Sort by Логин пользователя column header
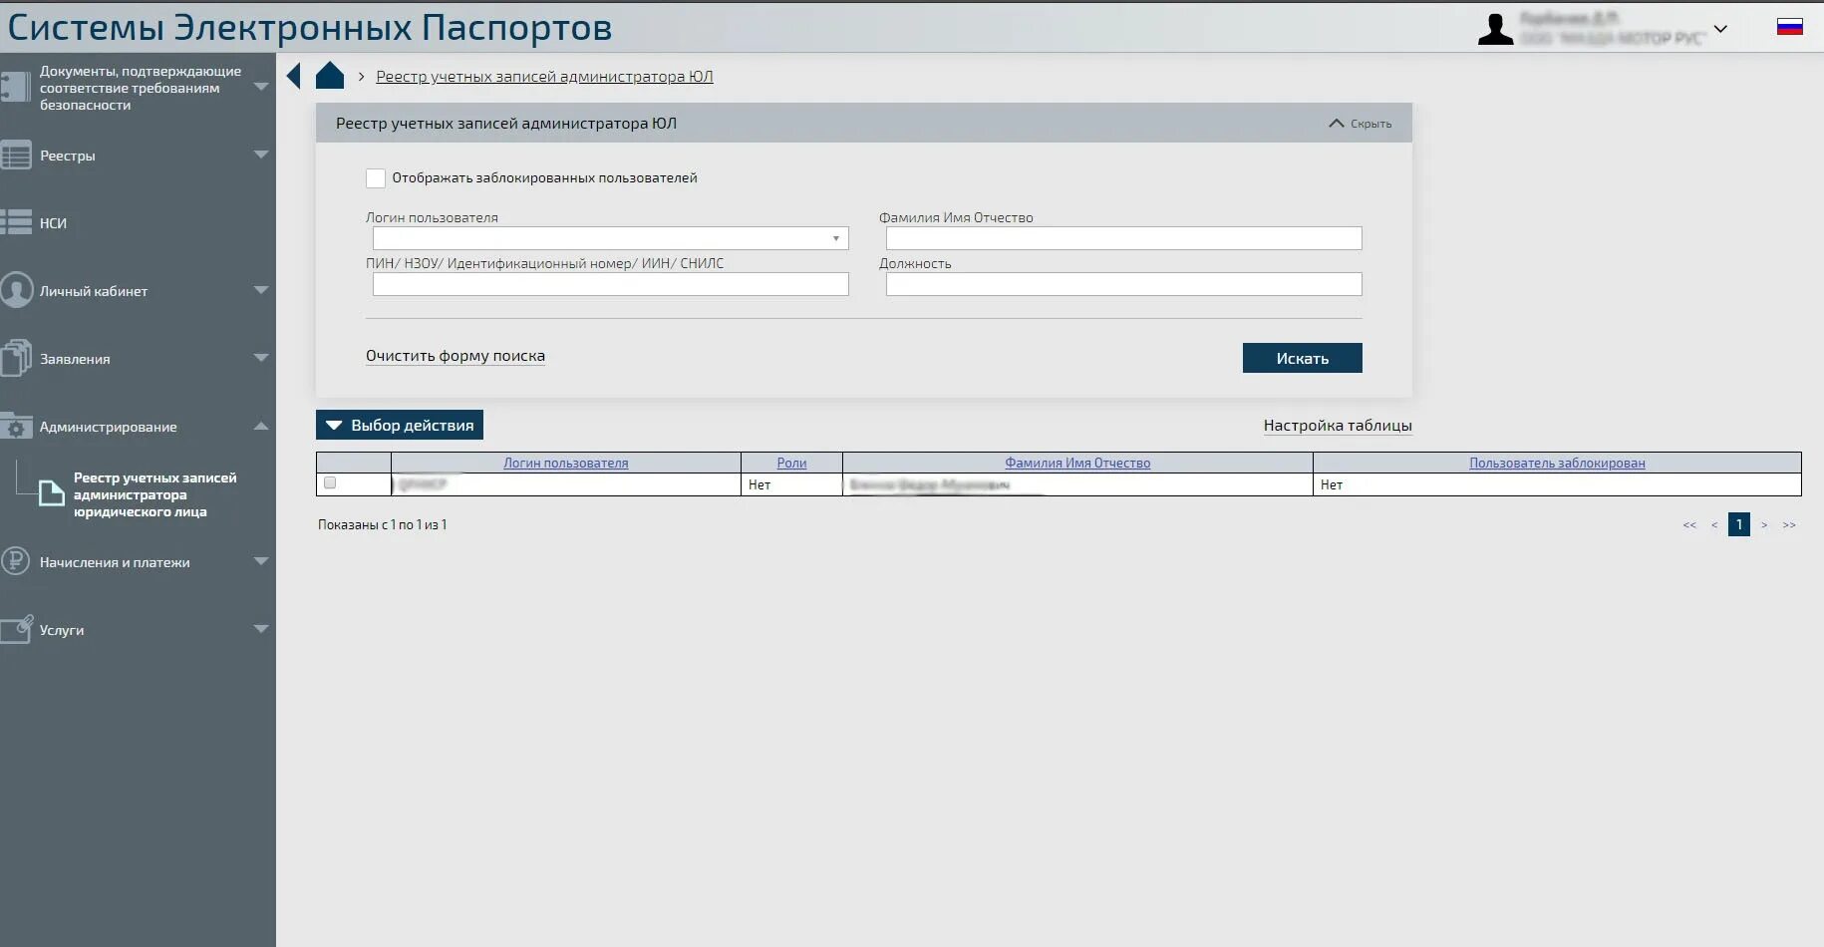Image resolution: width=1824 pixels, height=947 pixels. tap(566, 463)
